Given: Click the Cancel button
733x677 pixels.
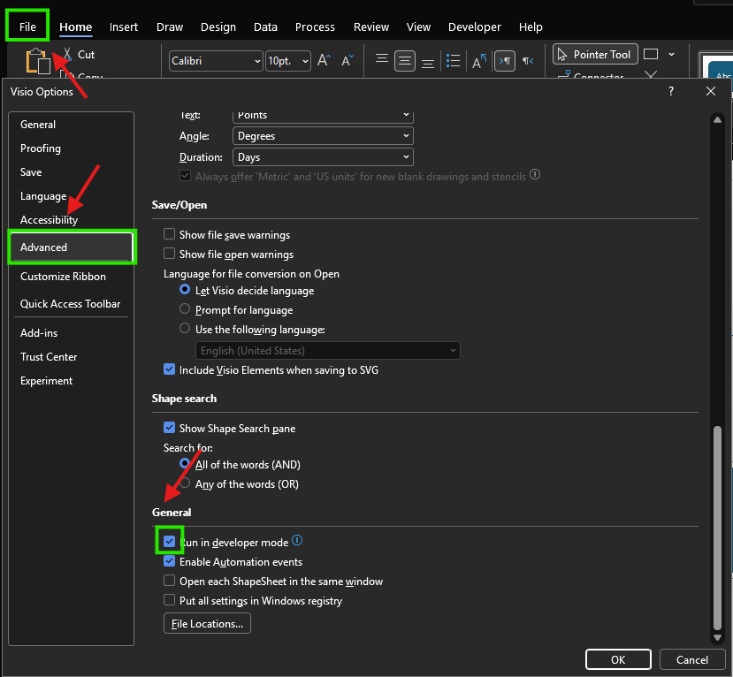Looking at the screenshot, I should (691, 659).
